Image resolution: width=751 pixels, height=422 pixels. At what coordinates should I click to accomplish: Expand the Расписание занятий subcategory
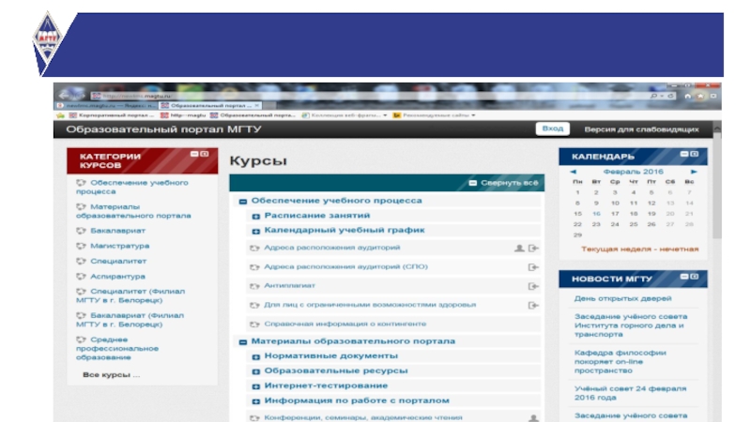tap(255, 216)
